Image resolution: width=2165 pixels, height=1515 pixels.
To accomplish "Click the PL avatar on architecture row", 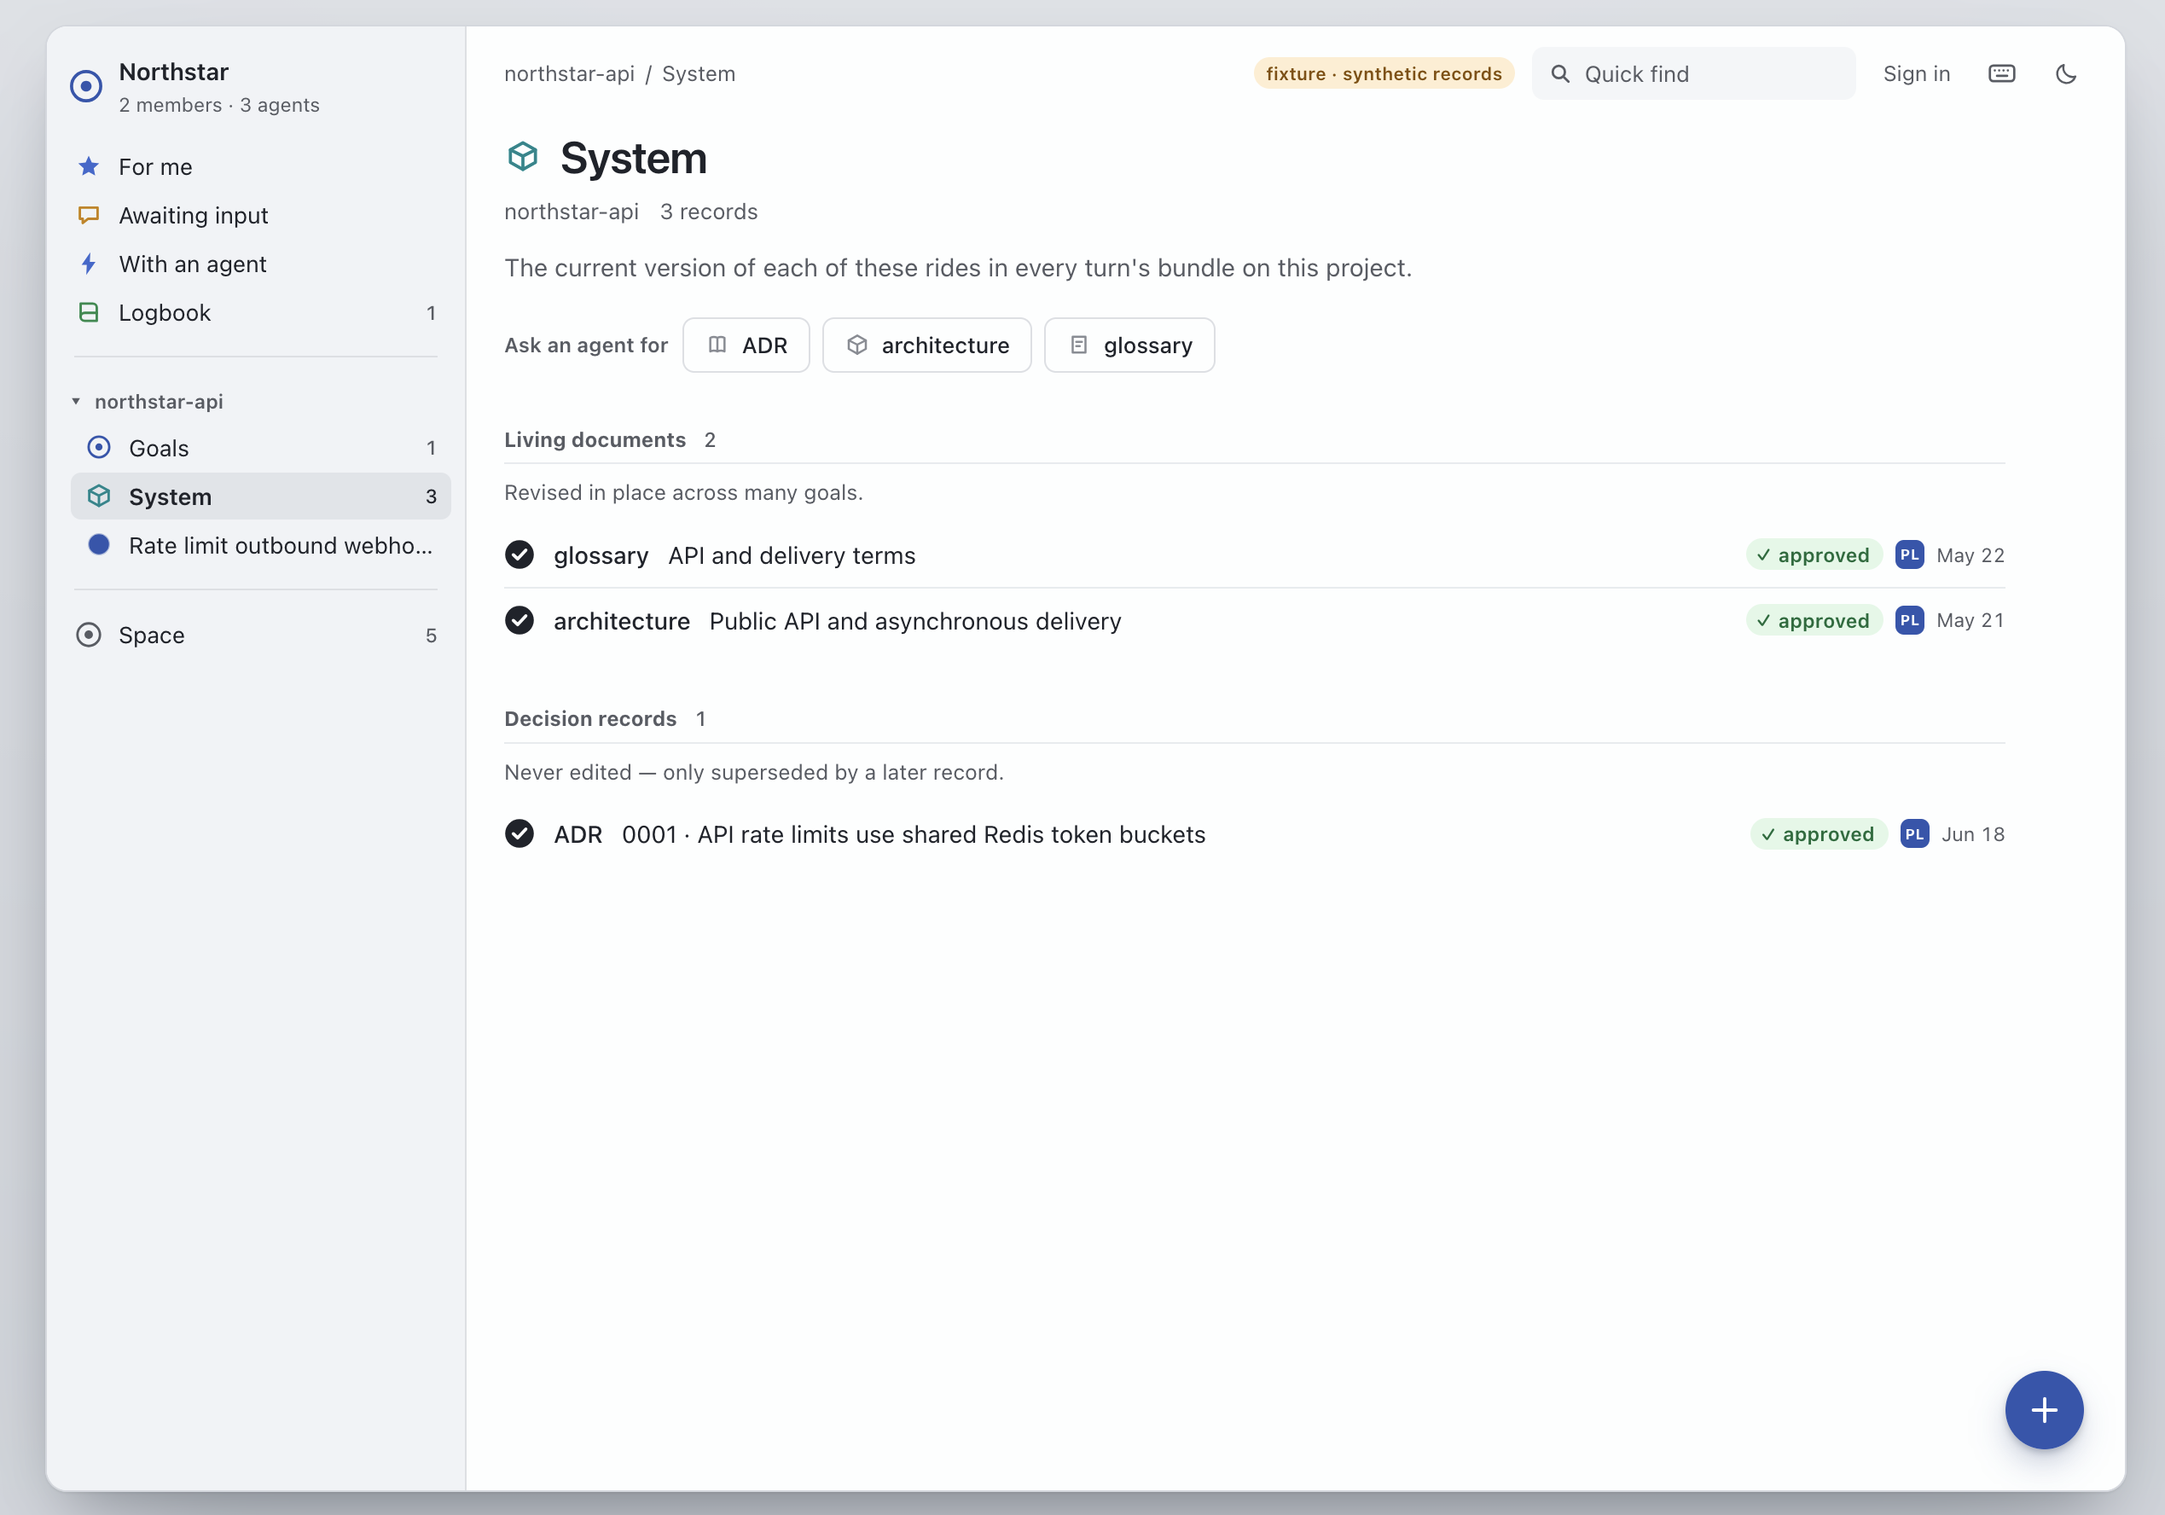I will coord(1909,620).
